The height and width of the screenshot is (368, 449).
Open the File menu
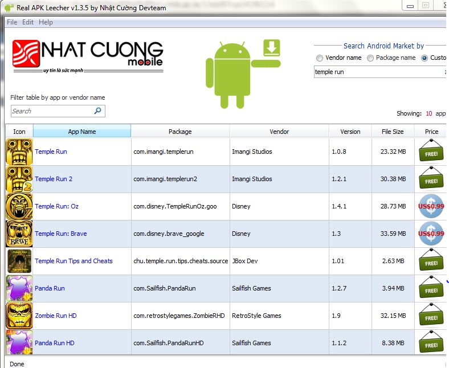[12, 22]
